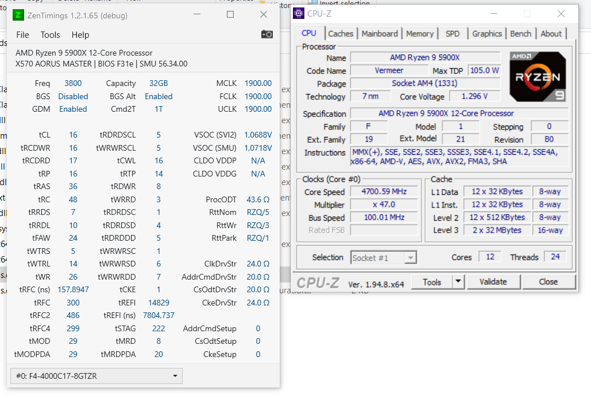Click the Cmd2T 1T value
The height and width of the screenshot is (396, 591).
click(x=159, y=109)
